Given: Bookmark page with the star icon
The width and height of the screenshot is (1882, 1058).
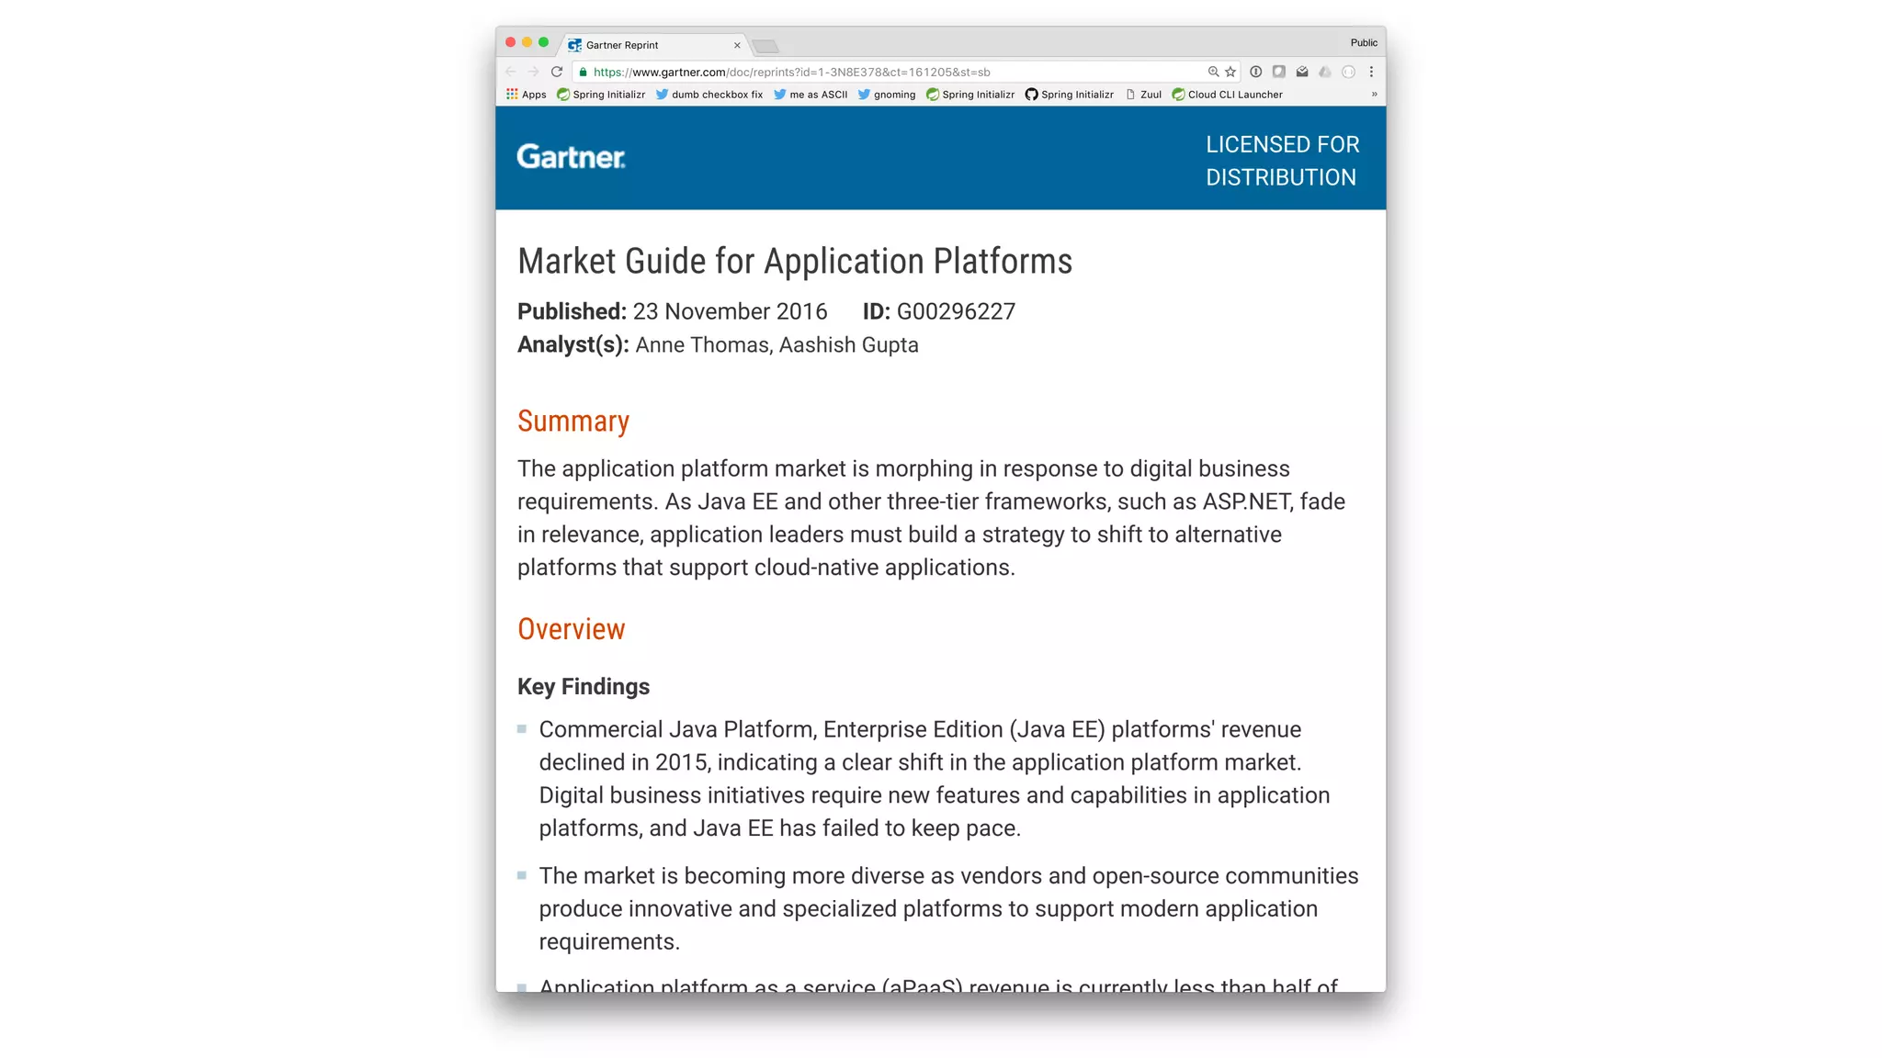Looking at the screenshot, I should click(1230, 72).
